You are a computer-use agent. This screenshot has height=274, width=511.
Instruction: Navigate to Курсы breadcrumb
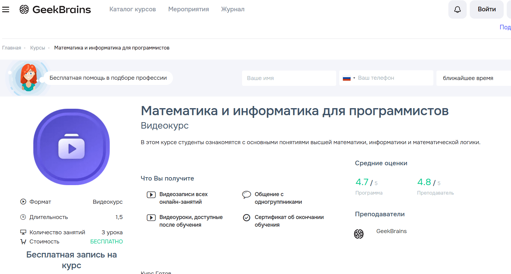38,48
